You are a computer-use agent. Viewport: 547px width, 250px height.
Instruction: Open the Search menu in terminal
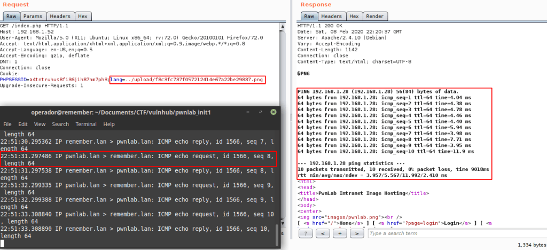(x=60, y=124)
